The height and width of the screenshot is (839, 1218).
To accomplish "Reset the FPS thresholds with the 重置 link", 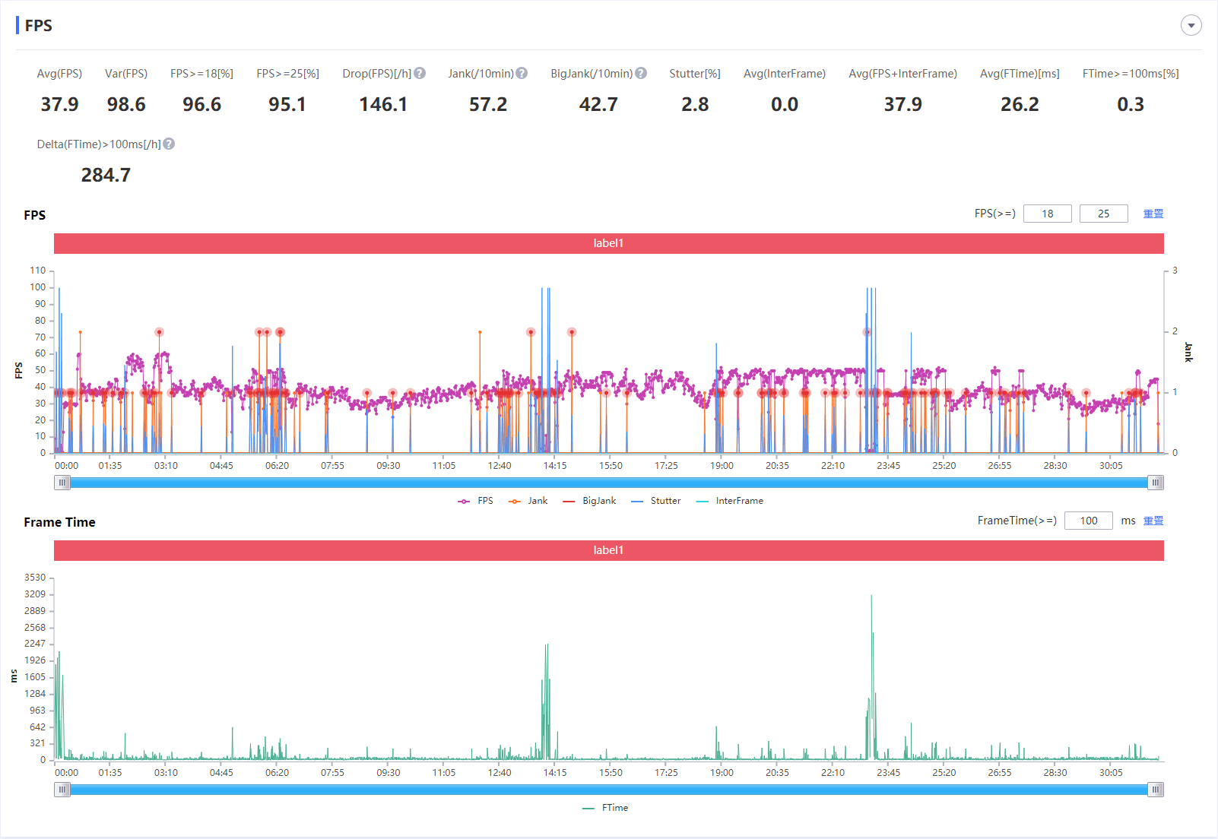I will (x=1153, y=214).
